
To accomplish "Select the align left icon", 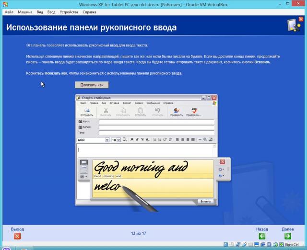I will 177,139.
